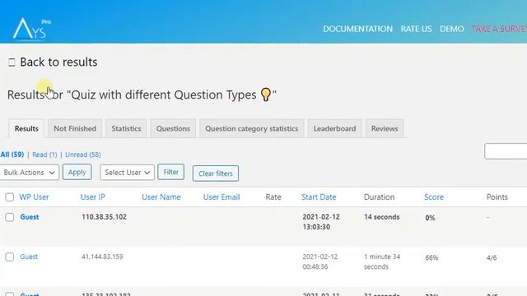
Task: Filter by Read (1) results
Action: tap(44, 155)
